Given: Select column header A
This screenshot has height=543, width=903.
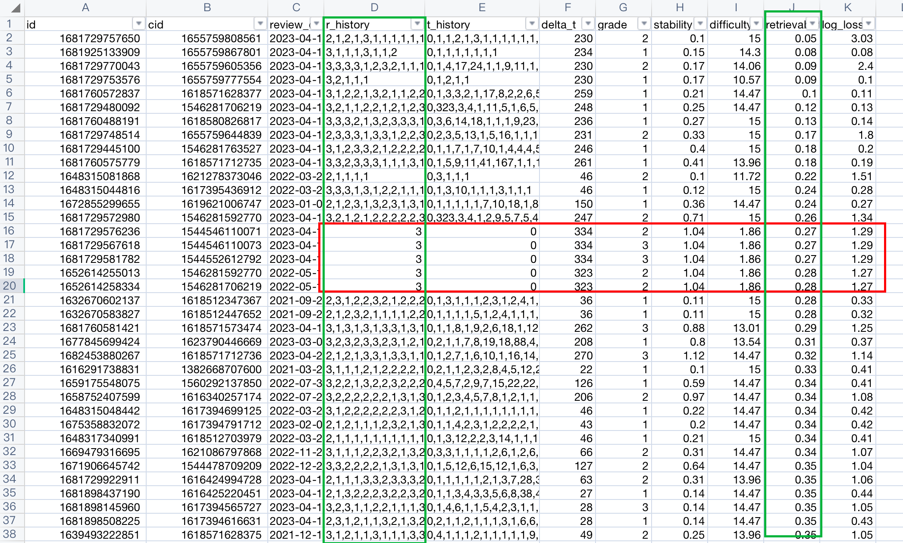Looking at the screenshot, I should pyautogui.click(x=85, y=7).
